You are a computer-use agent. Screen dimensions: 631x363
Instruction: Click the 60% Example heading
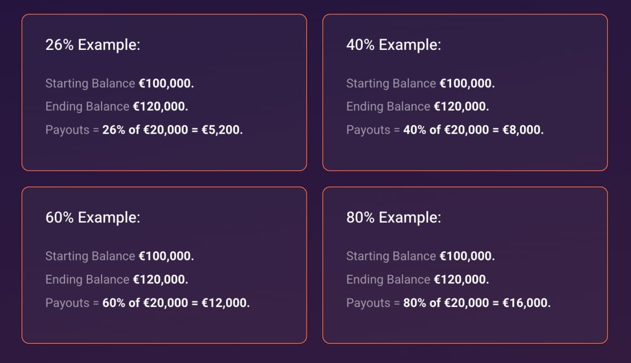93,218
